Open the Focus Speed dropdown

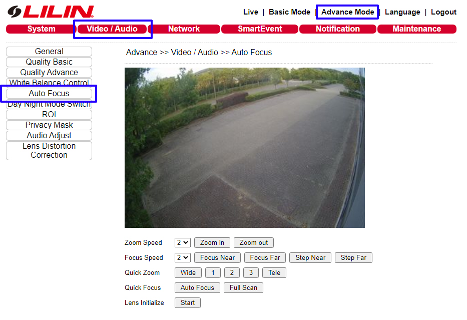[x=183, y=257]
